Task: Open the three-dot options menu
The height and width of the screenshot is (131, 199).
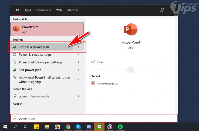Action: click(x=171, y=10)
